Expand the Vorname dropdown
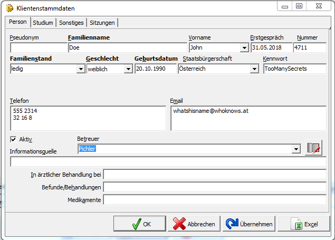335x240 pixels. point(244,48)
